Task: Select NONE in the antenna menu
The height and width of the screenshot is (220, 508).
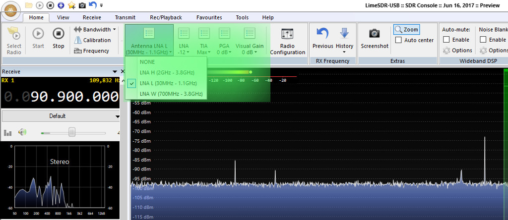Action: point(166,62)
